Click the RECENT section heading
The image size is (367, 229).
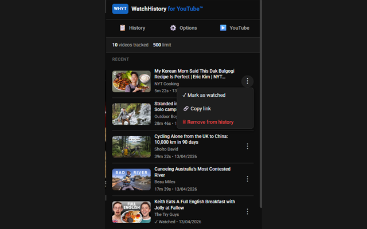click(120, 60)
